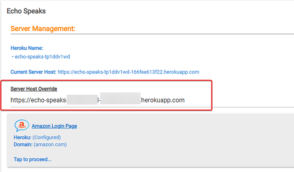This screenshot has height=172, width=294.
Task: Click the bullet before the Heroku name
Action: point(13,56)
